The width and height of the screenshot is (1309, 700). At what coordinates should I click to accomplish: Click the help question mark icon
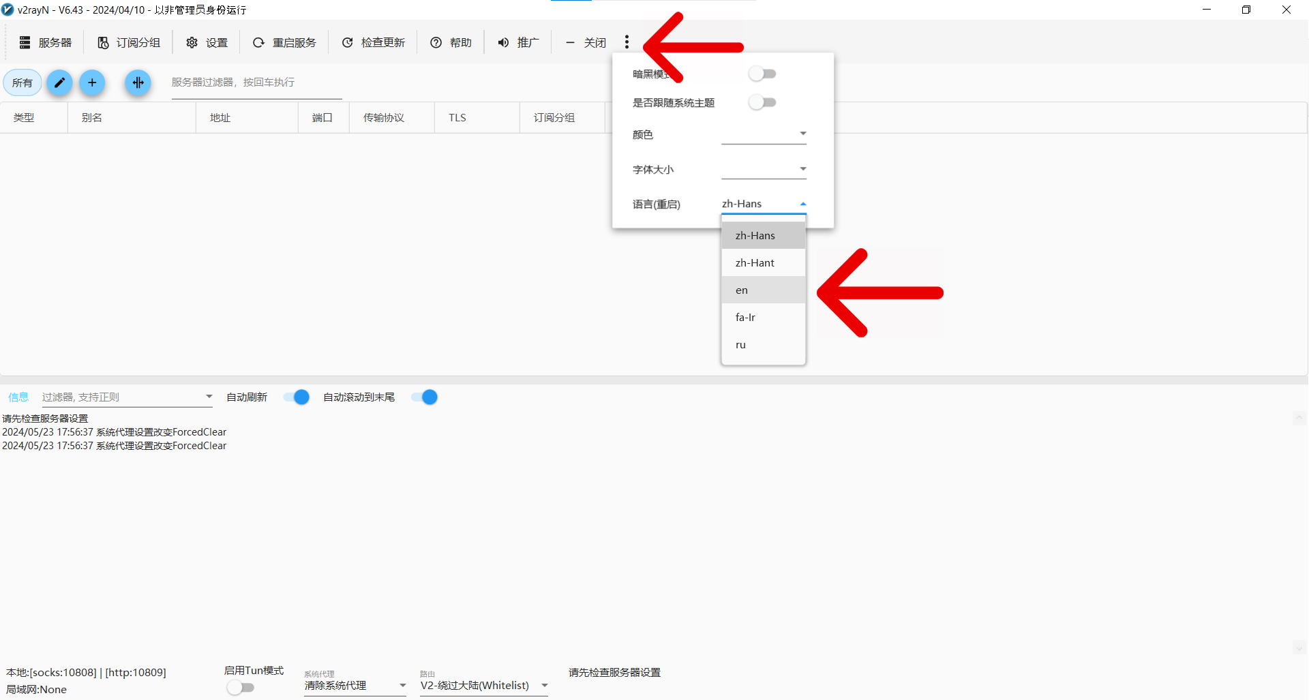[x=436, y=42]
